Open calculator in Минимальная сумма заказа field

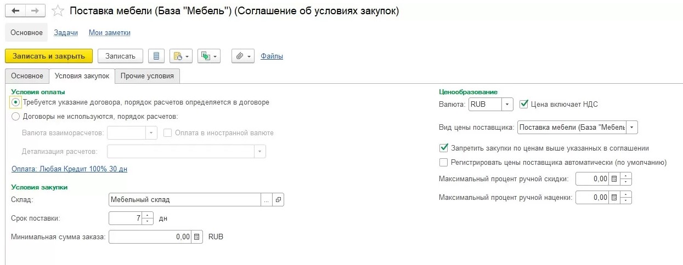pyautogui.click(x=197, y=237)
